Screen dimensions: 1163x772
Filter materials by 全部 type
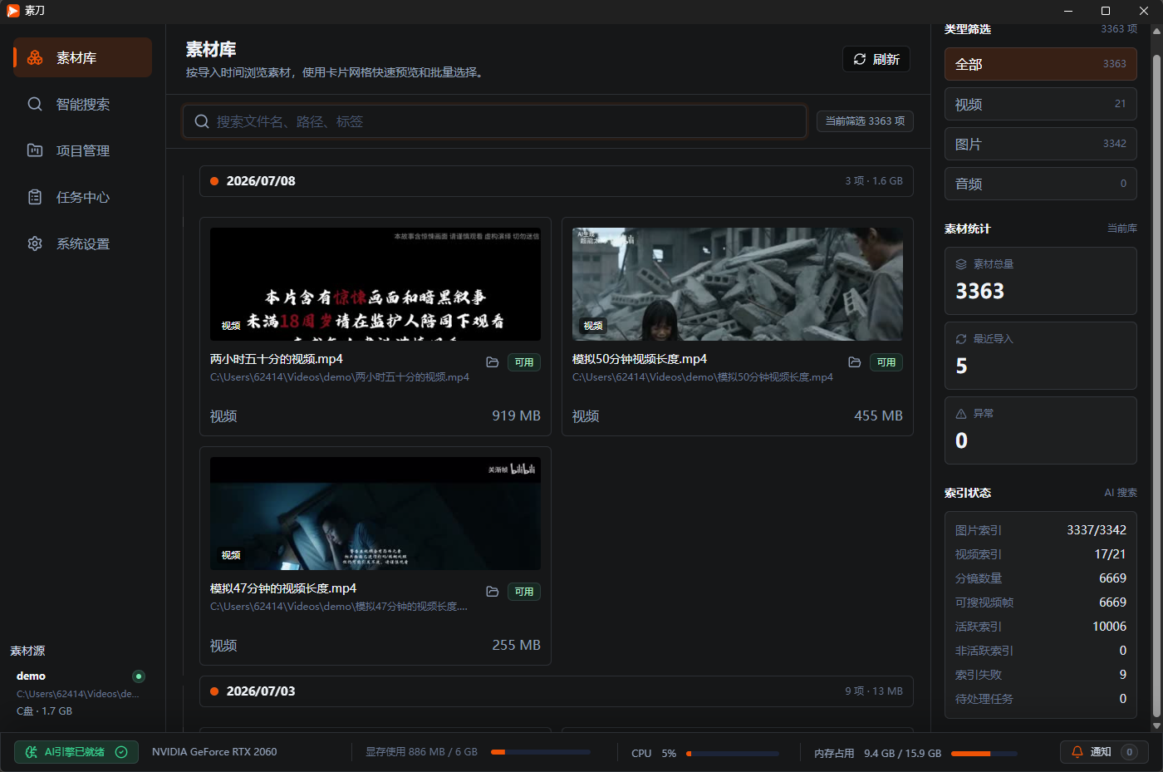pyautogui.click(x=1040, y=64)
